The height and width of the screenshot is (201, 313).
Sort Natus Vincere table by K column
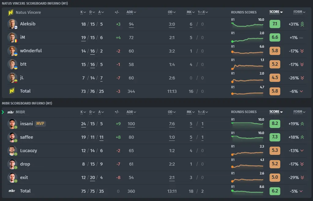83,12
